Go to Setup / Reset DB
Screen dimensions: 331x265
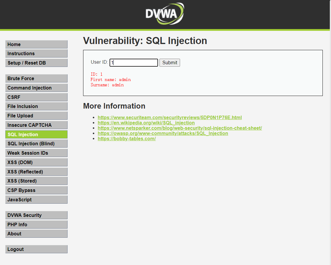click(36, 63)
